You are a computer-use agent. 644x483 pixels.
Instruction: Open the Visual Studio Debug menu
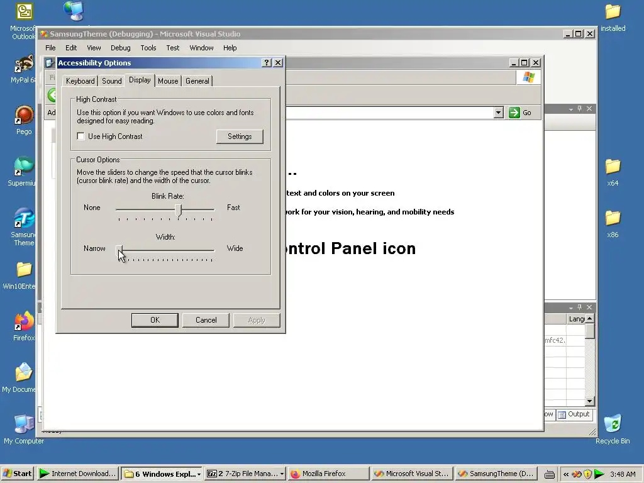point(120,48)
